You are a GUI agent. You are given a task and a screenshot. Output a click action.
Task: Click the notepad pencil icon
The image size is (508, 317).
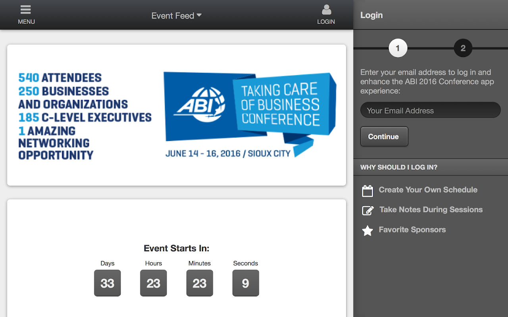click(368, 210)
